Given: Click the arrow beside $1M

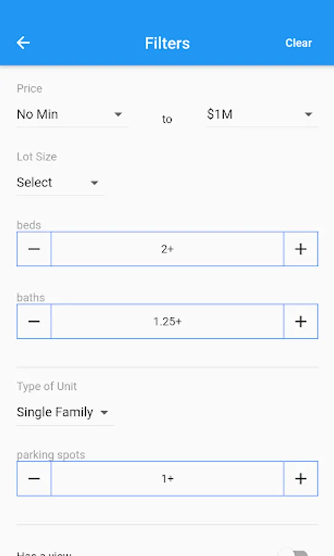Looking at the screenshot, I should coord(309,114).
